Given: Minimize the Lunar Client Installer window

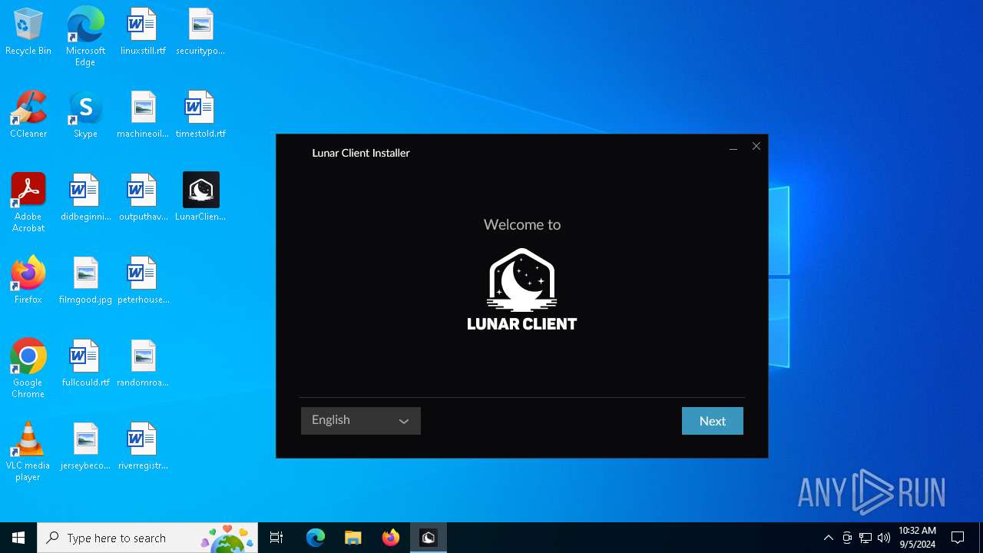Looking at the screenshot, I should tap(733, 147).
